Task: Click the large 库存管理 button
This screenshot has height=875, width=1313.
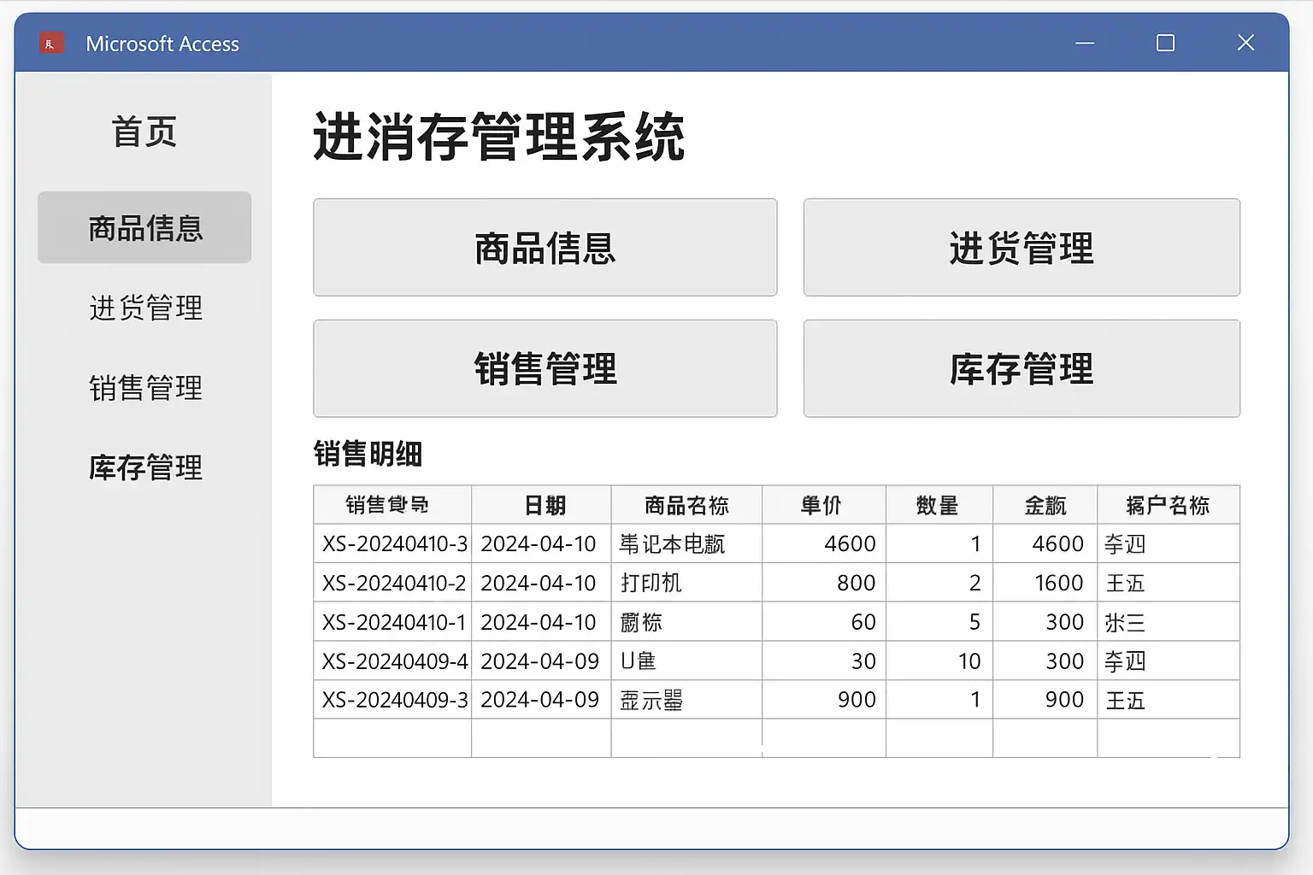Action: 1021,369
